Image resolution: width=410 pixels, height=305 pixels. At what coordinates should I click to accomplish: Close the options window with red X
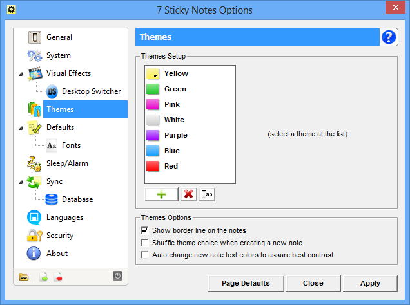(396, 7)
